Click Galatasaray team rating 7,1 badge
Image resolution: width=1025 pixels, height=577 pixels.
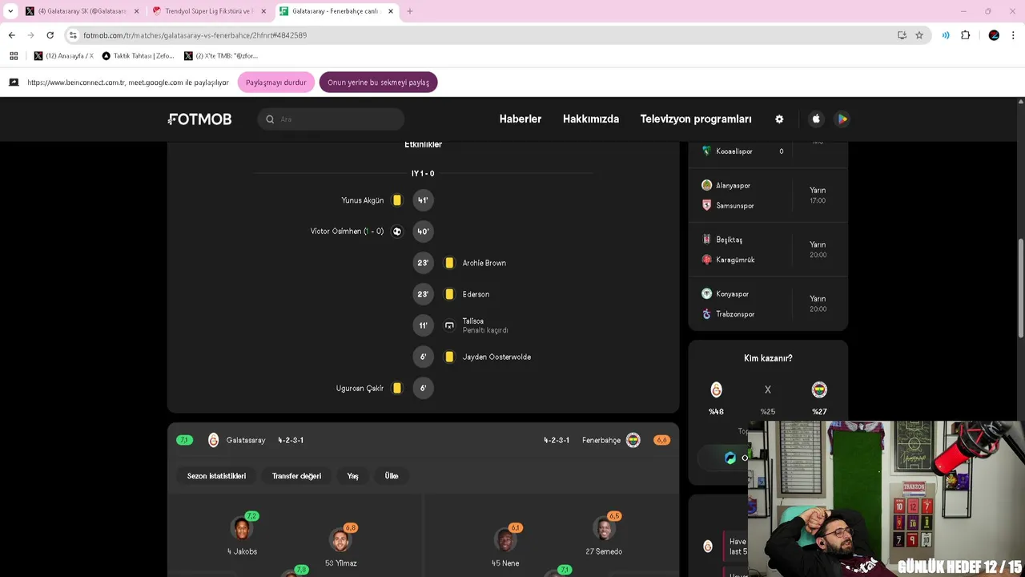click(x=184, y=440)
